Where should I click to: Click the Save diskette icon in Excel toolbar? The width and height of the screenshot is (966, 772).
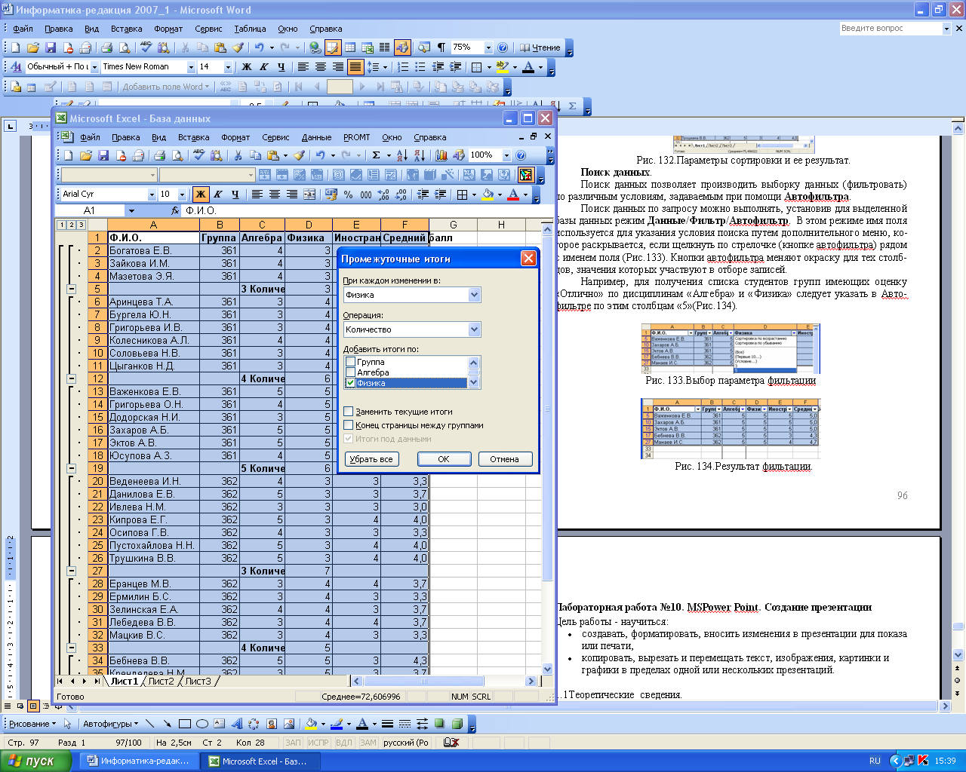(103, 155)
